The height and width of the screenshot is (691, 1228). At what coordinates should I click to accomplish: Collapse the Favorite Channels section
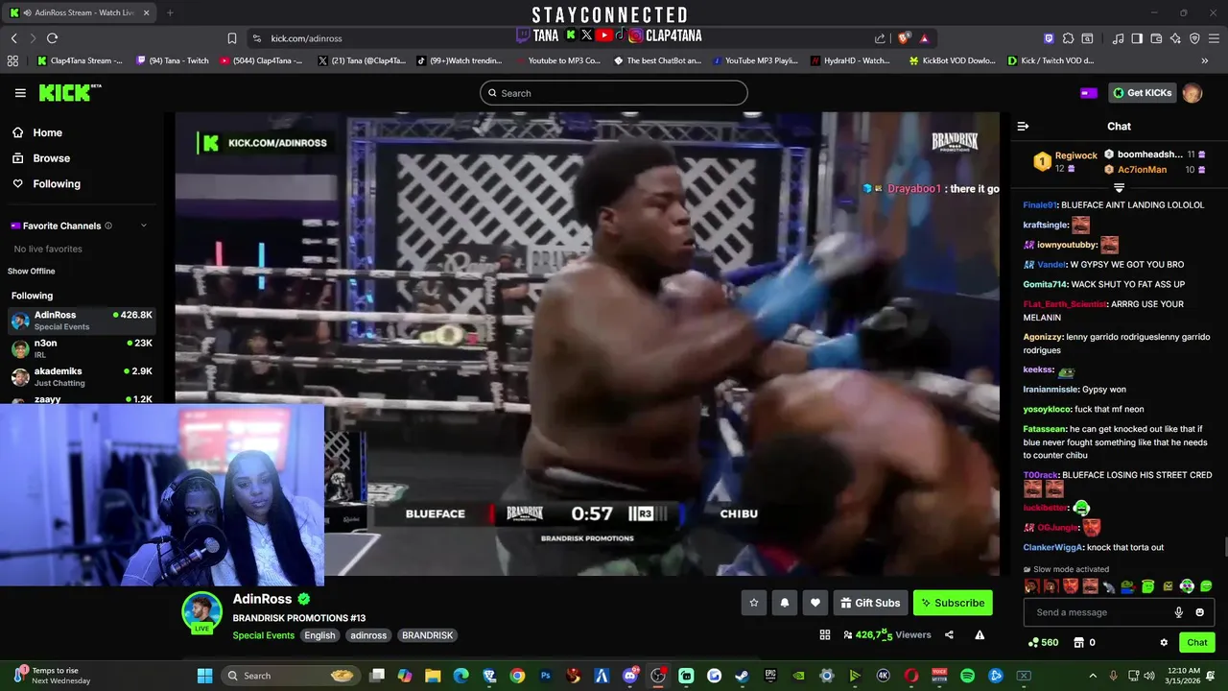[144, 226]
